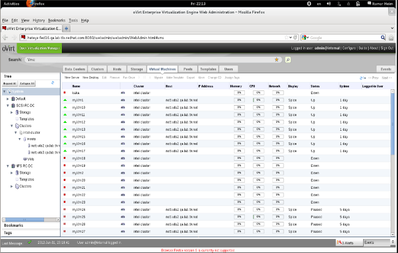Open the volume speaker icon in the top panel
The width and height of the screenshot is (398, 253).
[329, 4]
